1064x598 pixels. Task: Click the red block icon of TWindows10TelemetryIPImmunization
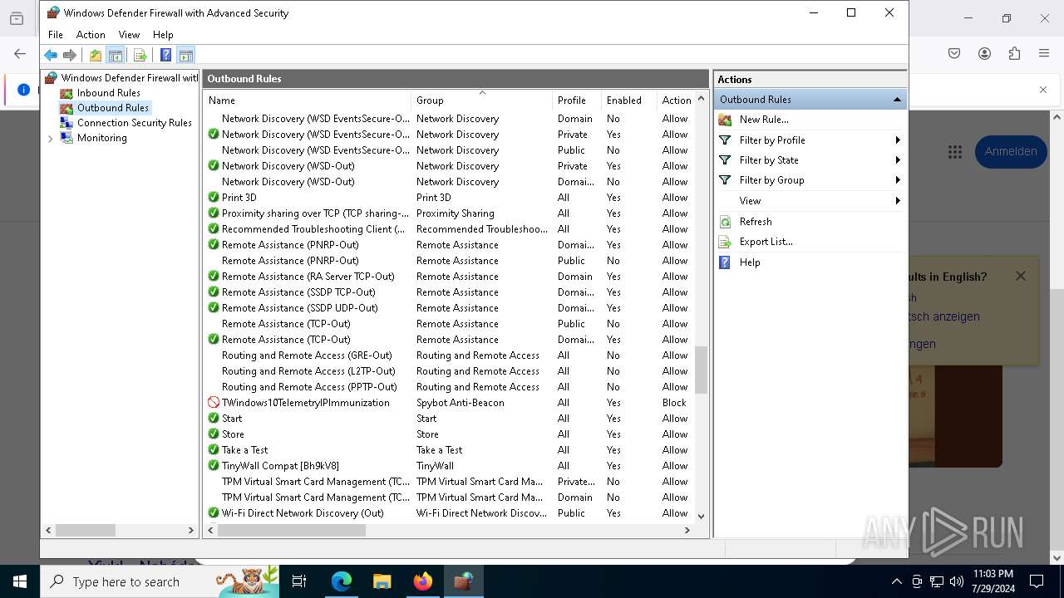pos(214,403)
